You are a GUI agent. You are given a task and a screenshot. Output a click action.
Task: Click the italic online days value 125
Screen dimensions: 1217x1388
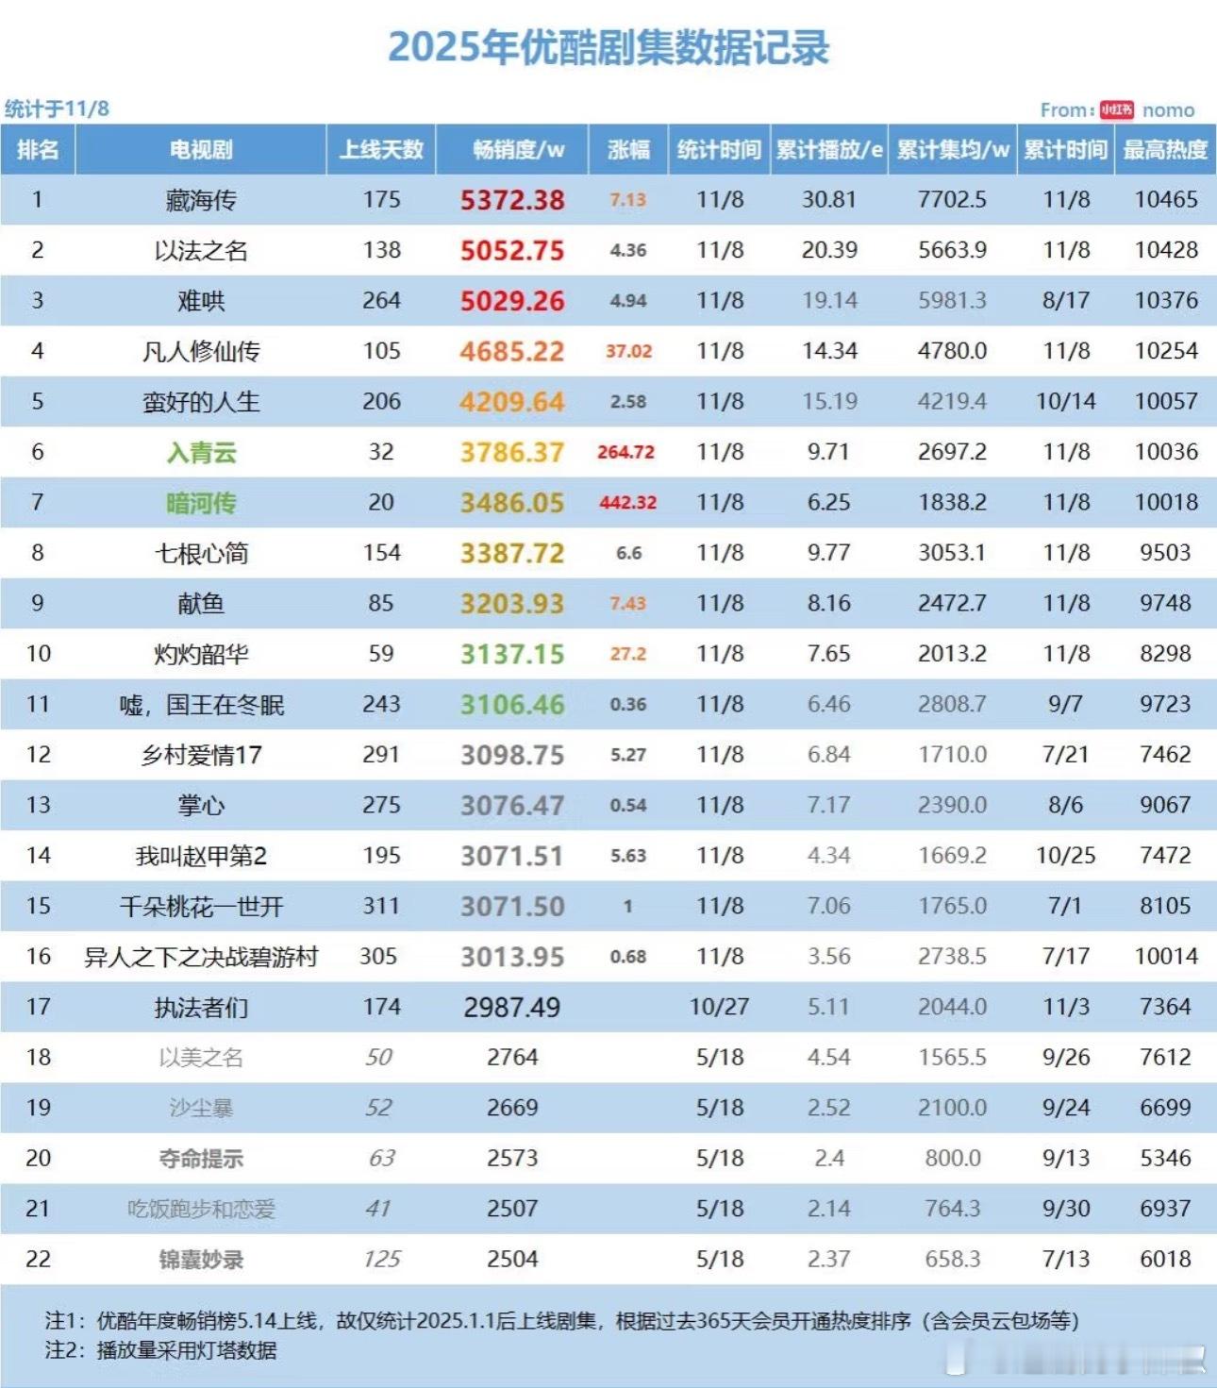coord(381,1260)
